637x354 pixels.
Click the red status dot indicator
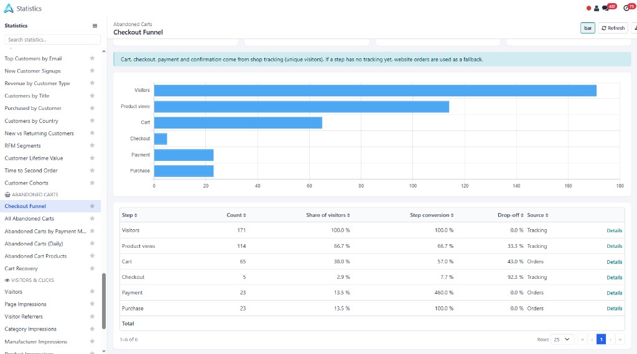pos(588,8)
